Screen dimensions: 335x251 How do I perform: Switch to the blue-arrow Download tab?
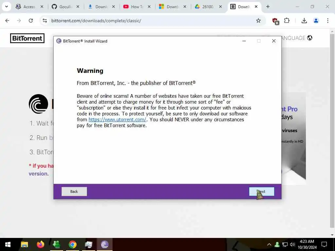tap(101, 7)
